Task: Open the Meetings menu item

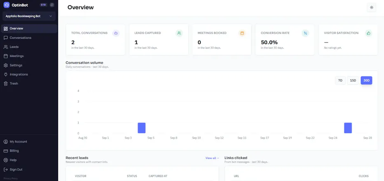Action: click(29, 56)
